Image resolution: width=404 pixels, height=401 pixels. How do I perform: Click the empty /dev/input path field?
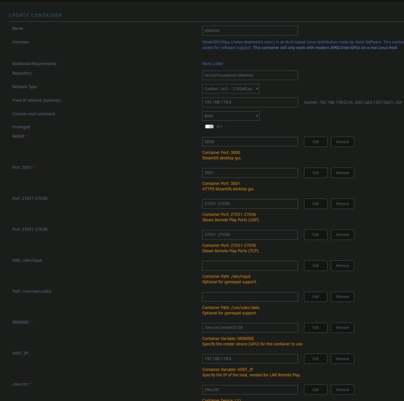(x=250, y=266)
